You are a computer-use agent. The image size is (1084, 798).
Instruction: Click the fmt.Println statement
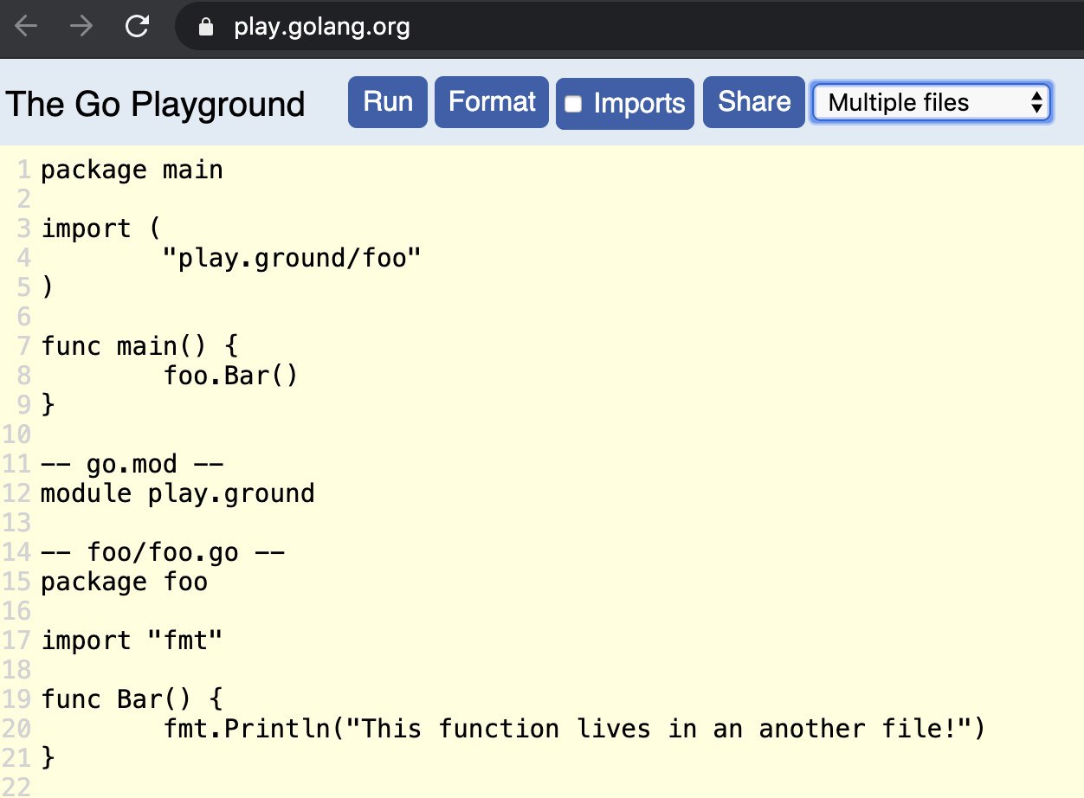[575, 729]
